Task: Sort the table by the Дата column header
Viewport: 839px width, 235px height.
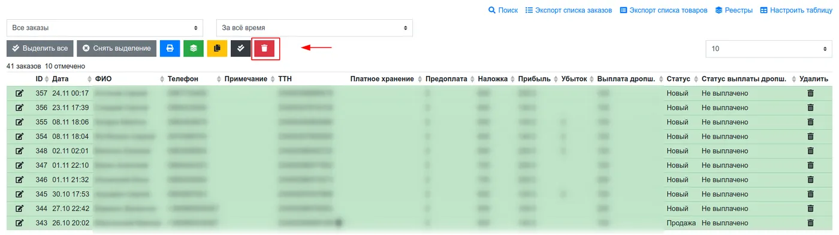Action: (61, 79)
